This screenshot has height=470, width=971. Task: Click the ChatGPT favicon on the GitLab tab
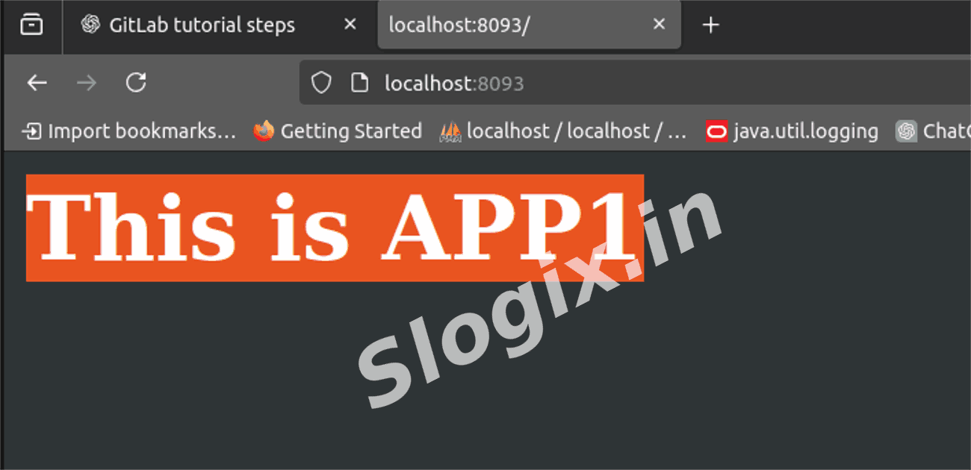coord(91,25)
